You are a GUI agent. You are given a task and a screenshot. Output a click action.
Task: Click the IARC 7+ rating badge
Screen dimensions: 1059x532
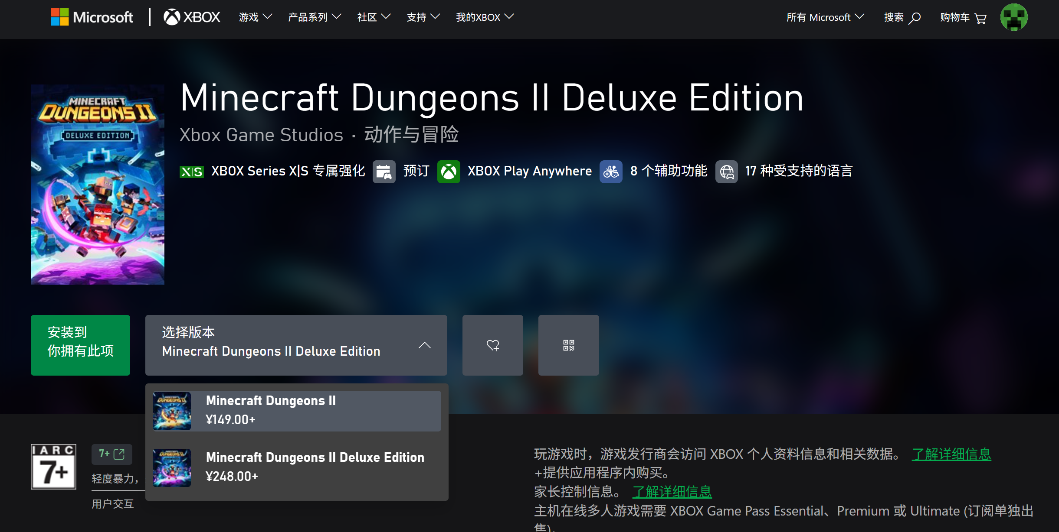[x=53, y=467]
